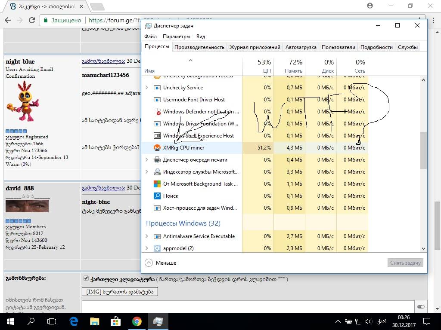This screenshot has height=330, width=441.
Task: Sort processes by Имя column header
Action: pyautogui.click(x=193, y=66)
